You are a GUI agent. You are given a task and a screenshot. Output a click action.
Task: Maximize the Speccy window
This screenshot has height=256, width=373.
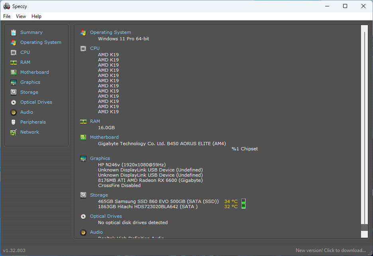coord(345,6)
